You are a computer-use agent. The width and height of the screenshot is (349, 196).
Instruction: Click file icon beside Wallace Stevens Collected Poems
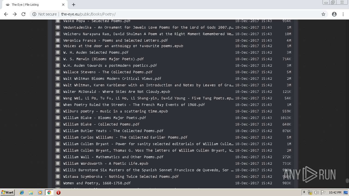[58, 72]
